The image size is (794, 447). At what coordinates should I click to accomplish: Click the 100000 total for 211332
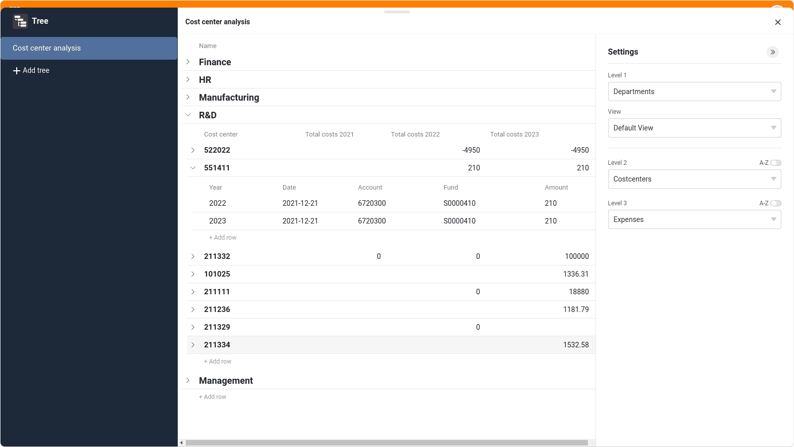(577, 256)
